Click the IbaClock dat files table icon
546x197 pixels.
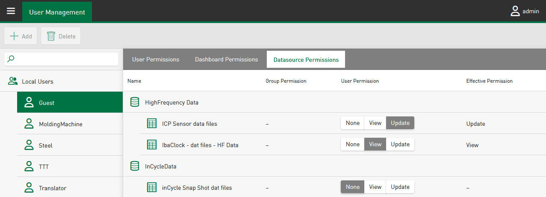152,145
